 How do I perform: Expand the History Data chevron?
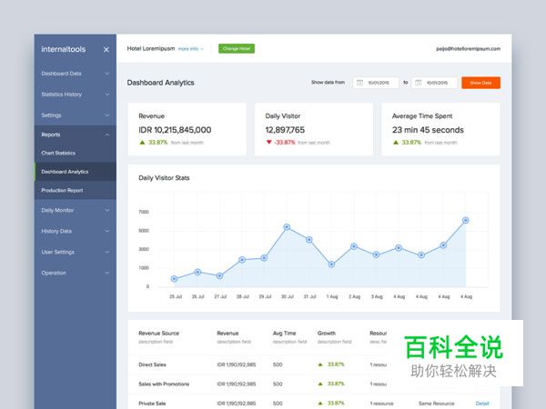click(x=106, y=231)
